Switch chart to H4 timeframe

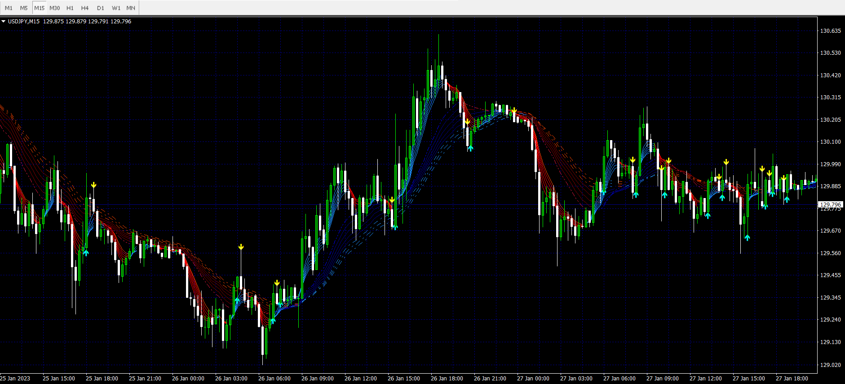pyautogui.click(x=85, y=8)
